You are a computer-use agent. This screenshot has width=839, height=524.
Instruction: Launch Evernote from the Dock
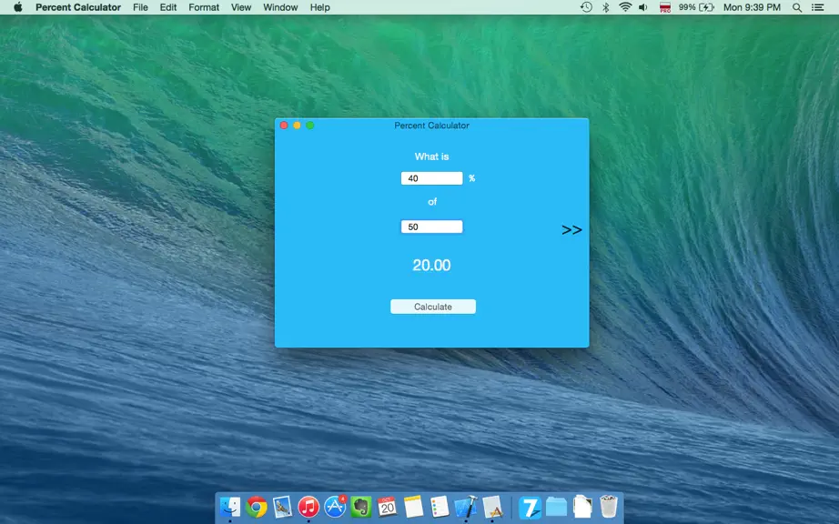(361, 507)
